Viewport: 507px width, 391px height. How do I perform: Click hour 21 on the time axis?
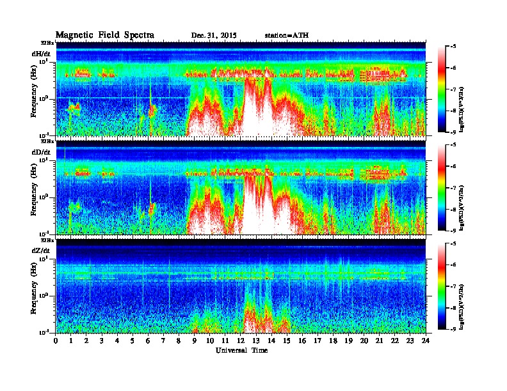click(379, 341)
